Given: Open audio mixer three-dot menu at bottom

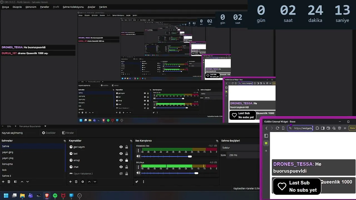Looking at the screenshot, I should (144, 182).
